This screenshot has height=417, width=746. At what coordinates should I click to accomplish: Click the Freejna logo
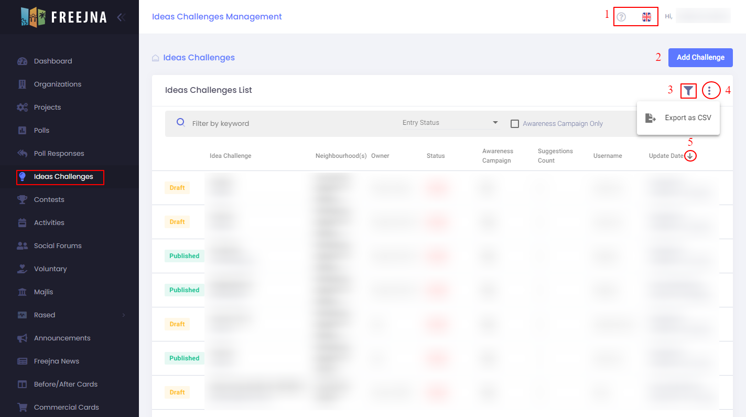(x=64, y=17)
